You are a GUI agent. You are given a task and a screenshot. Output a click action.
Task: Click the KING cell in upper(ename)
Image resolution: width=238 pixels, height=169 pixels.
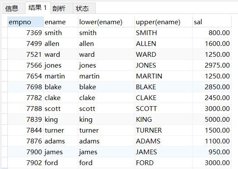(164, 120)
